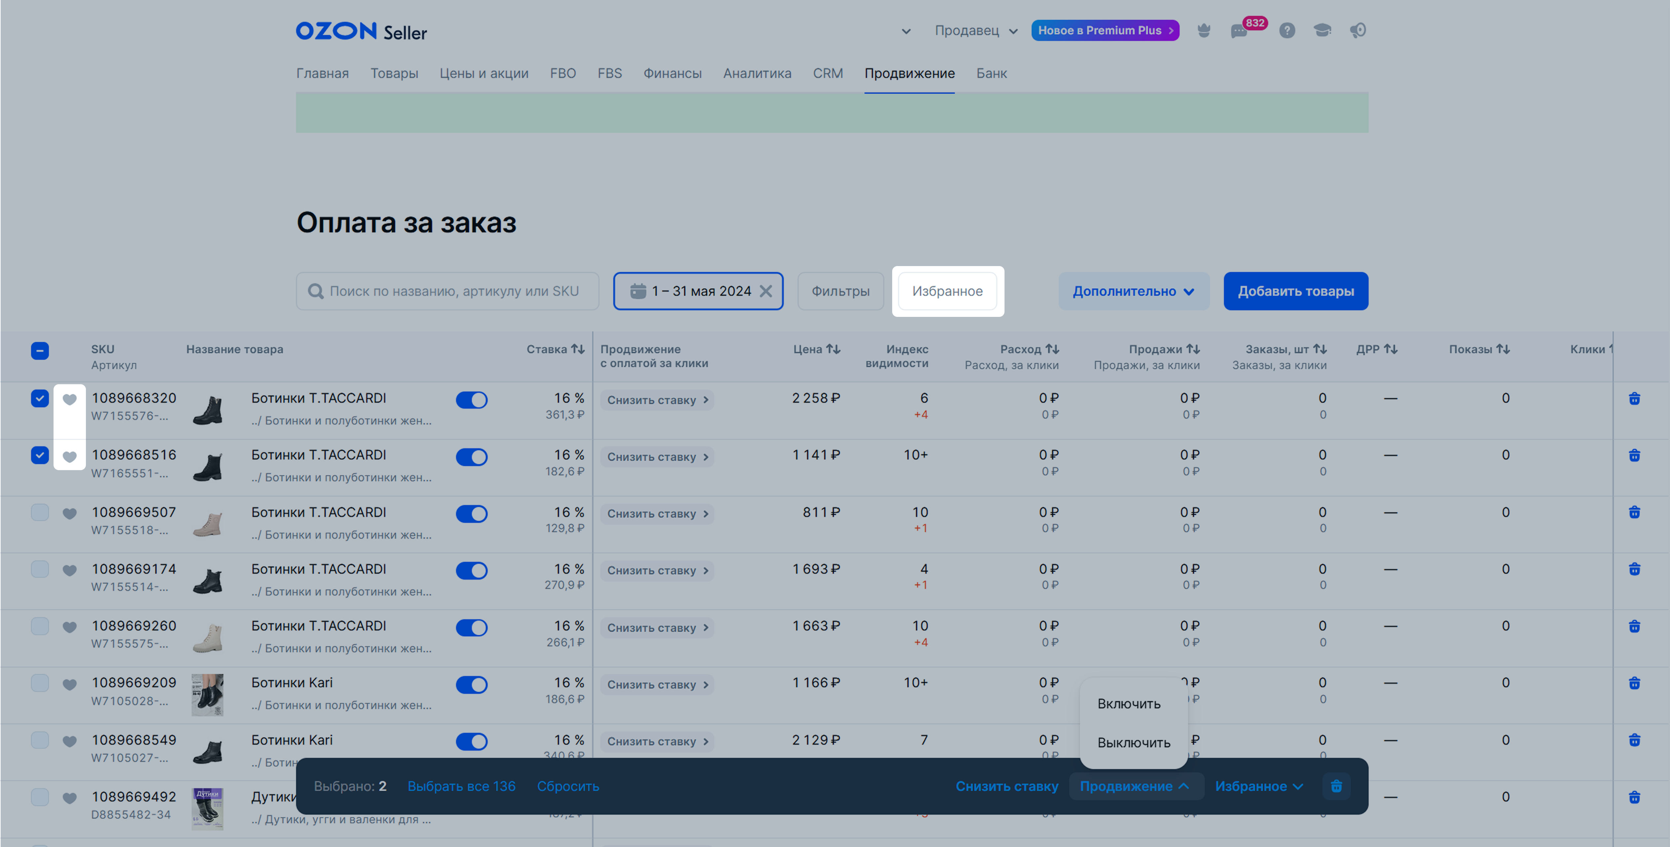Click the Добавить товары button
The width and height of the screenshot is (1670, 847).
(1295, 291)
